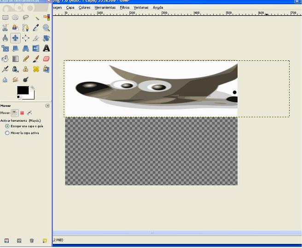Select the Crop tool
Image resolution: width=302 pixels, height=248 pixels.
click(36, 38)
